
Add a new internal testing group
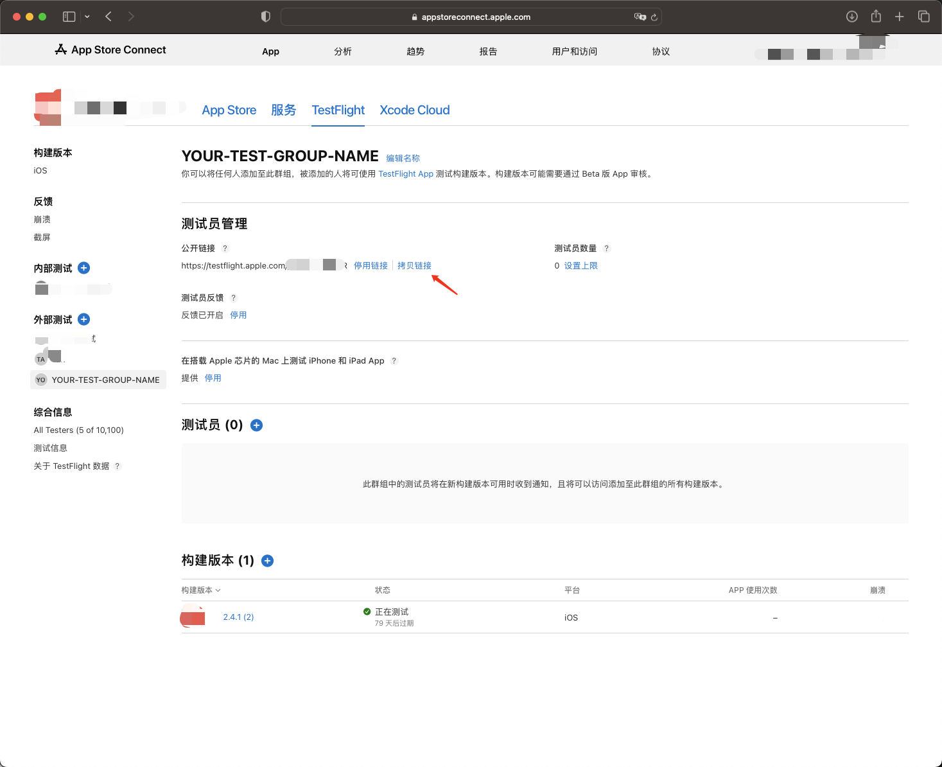coord(83,268)
